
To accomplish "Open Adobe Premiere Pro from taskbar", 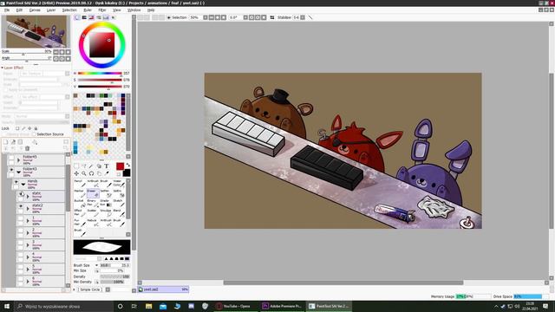I will tap(282, 306).
